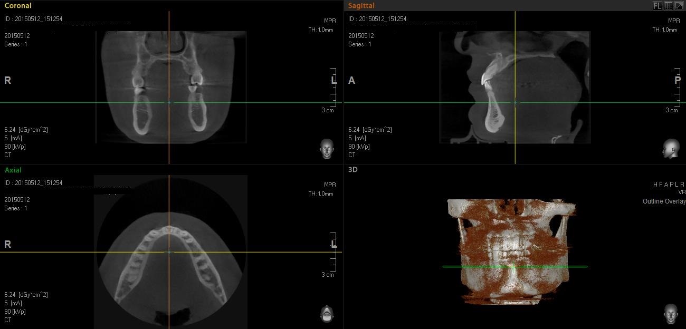The image size is (686, 329).
Task: Maximize the Sagittal view with expand arrow icon
Action: coord(679,6)
